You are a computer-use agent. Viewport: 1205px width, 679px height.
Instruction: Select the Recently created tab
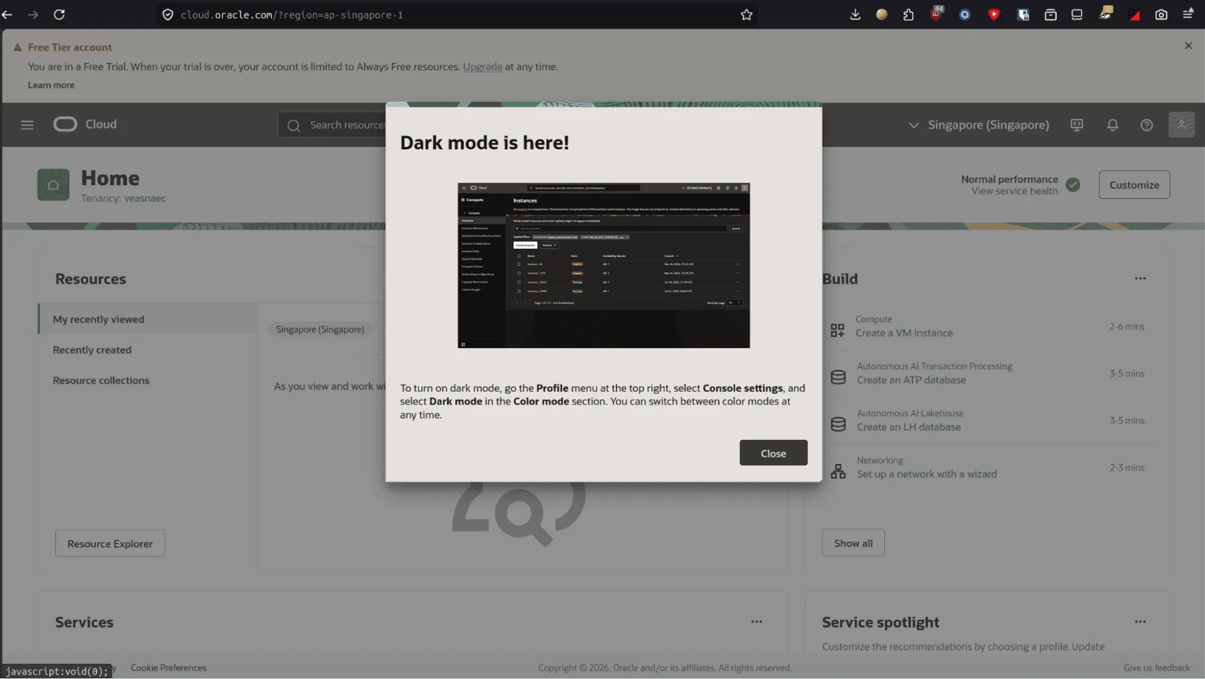coord(148,349)
